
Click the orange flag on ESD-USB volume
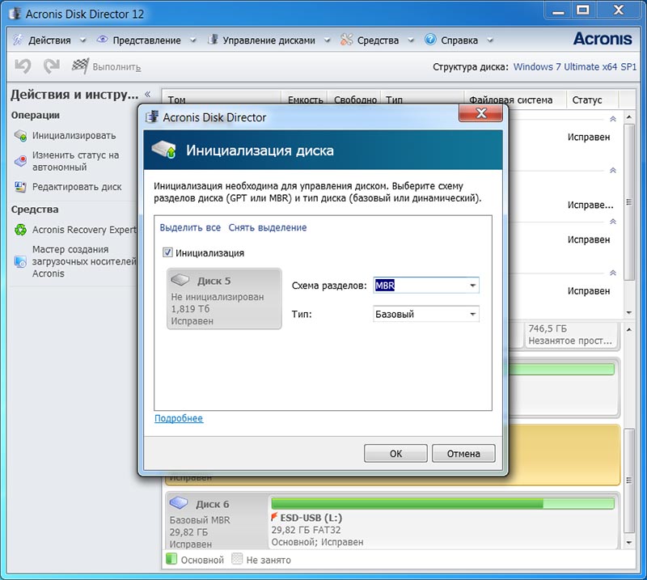(x=274, y=517)
